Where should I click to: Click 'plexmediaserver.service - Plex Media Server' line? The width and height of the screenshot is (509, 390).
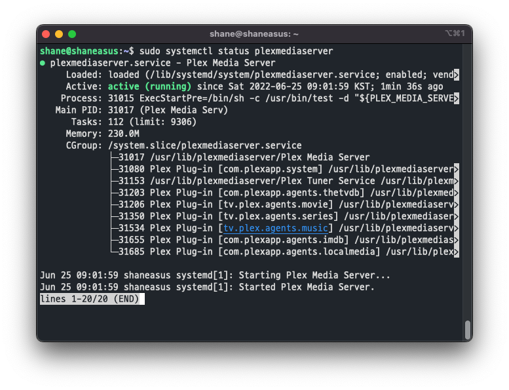coord(162,63)
